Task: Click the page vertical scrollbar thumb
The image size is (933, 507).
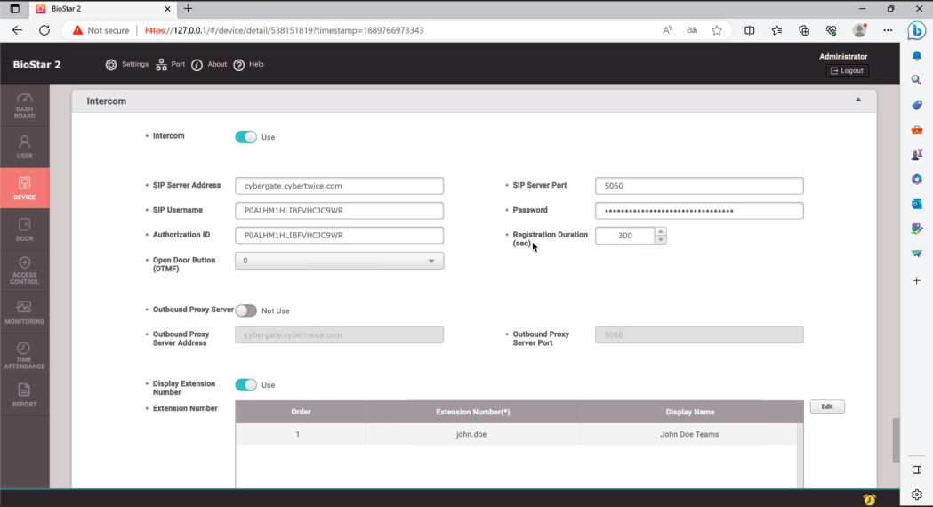Action: click(x=896, y=440)
